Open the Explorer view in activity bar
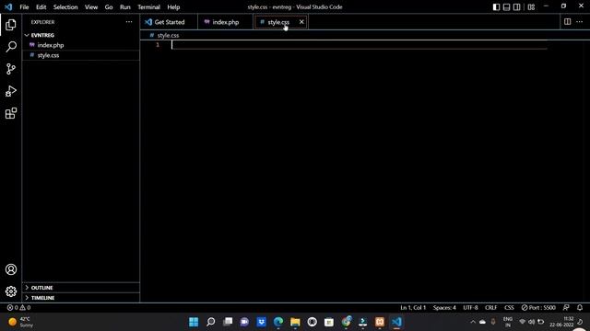The image size is (590, 331). coord(11,25)
